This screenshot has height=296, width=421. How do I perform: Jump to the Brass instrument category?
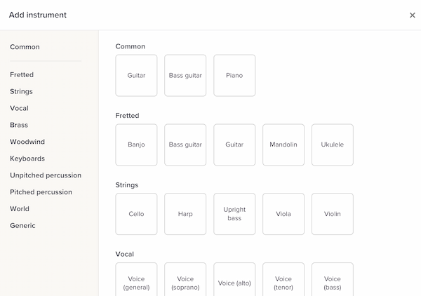tap(19, 125)
